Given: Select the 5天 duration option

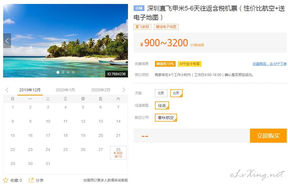Looking at the screenshot, I should [x=161, y=93].
